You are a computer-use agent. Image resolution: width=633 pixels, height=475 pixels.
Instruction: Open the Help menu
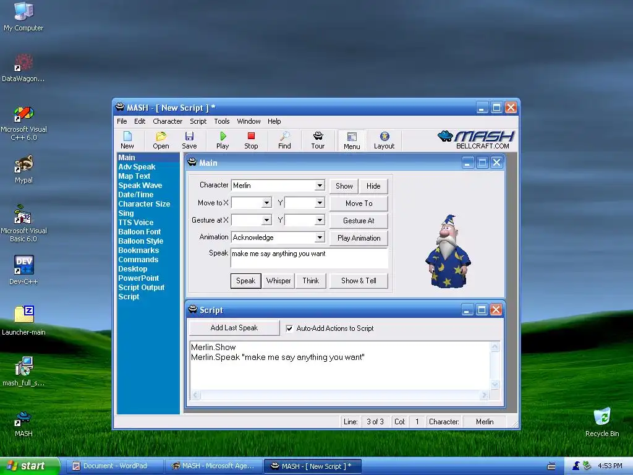[x=274, y=121]
